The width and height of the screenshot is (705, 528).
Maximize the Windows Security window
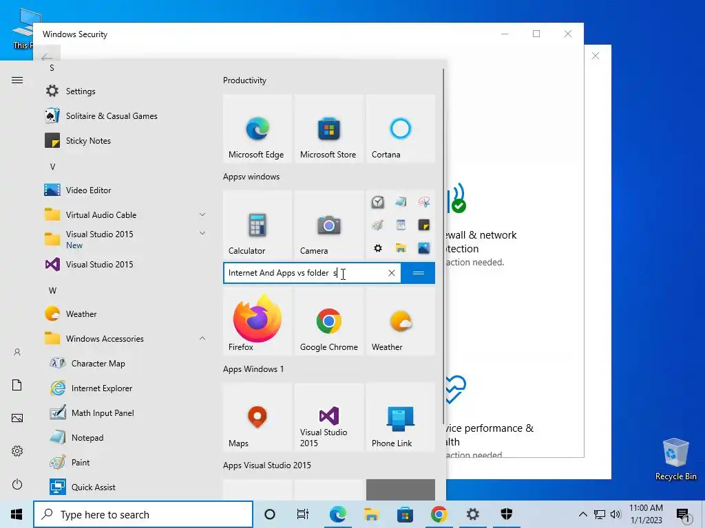click(536, 34)
